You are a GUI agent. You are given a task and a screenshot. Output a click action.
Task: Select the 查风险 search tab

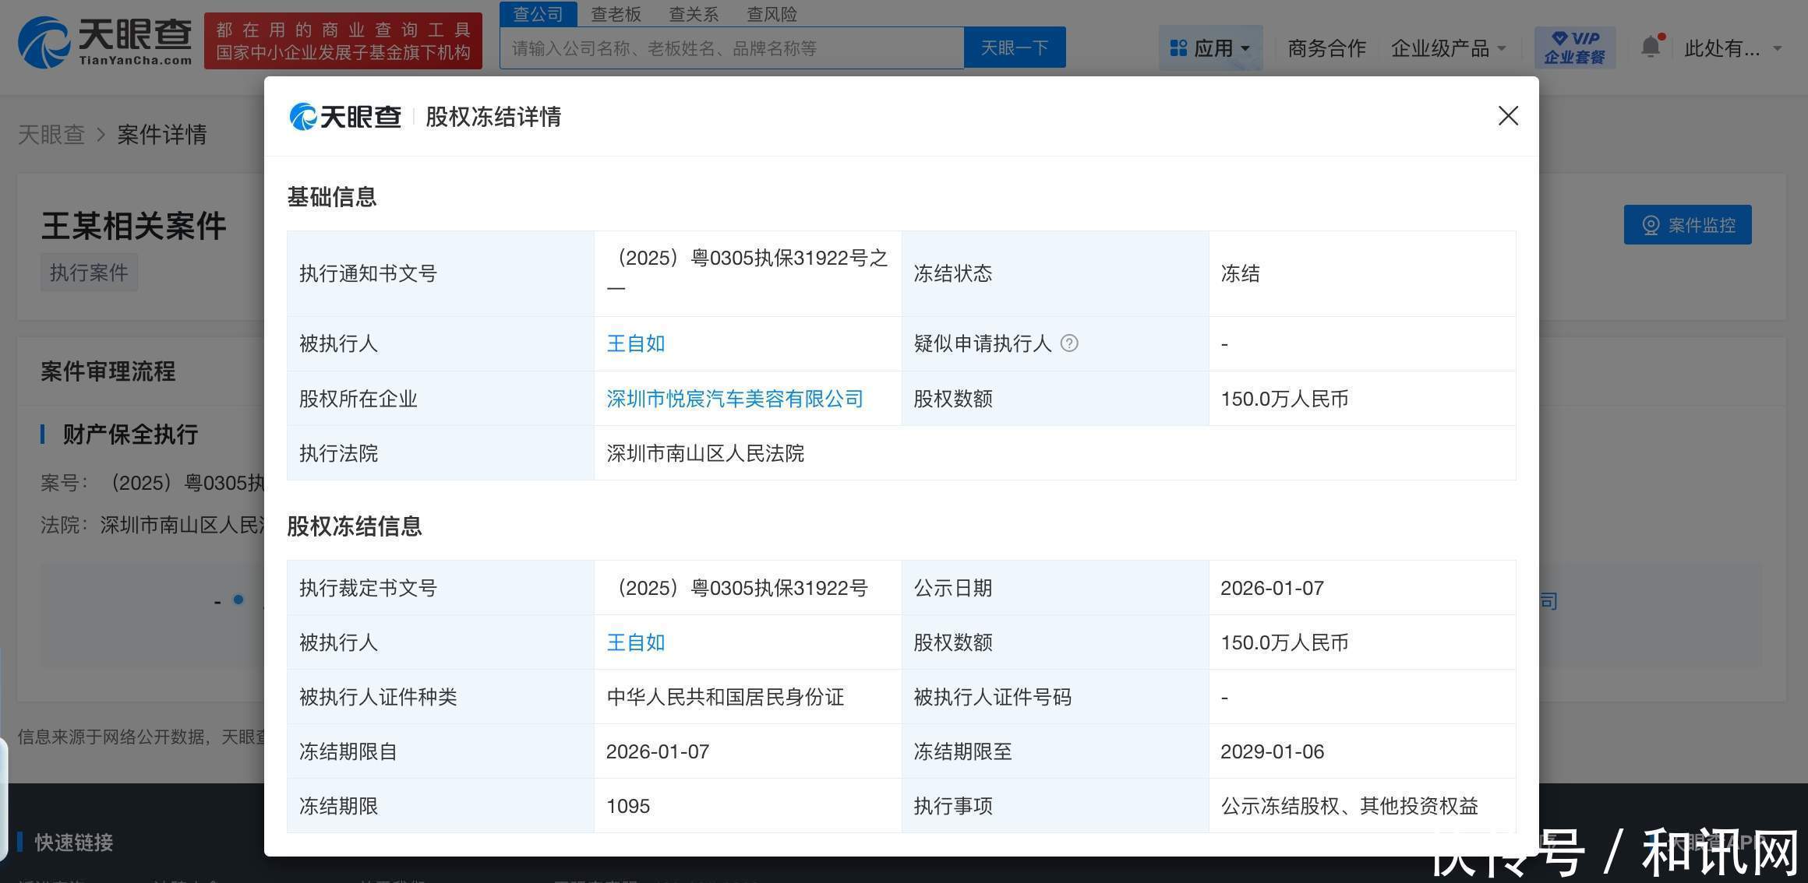772,14
